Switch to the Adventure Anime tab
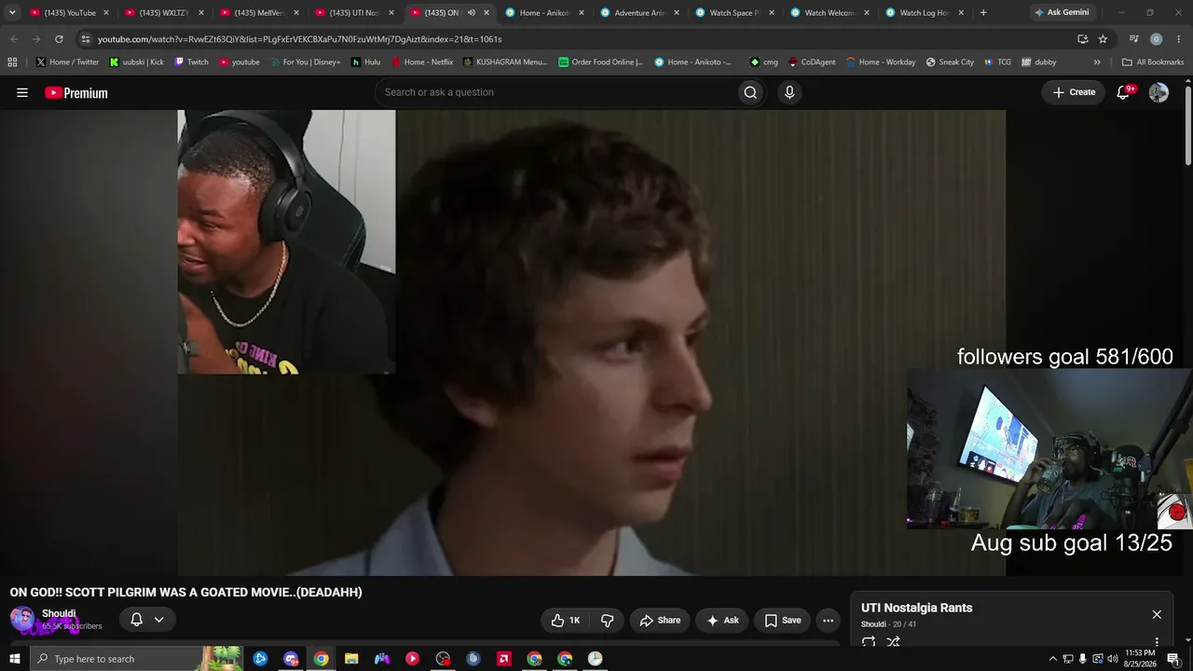The image size is (1193, 671). coord(639,13)
